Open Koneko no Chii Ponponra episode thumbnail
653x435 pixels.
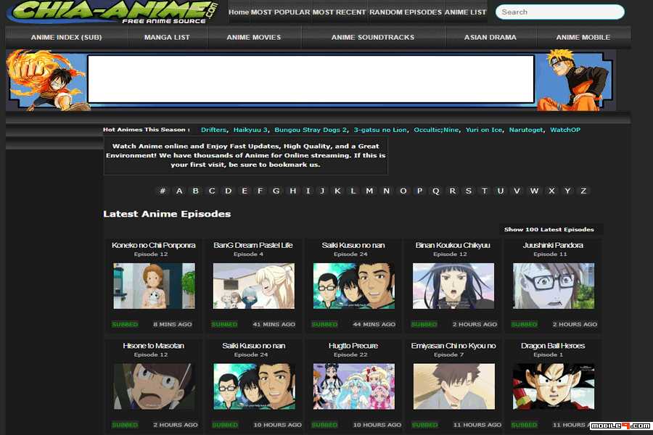154,286
